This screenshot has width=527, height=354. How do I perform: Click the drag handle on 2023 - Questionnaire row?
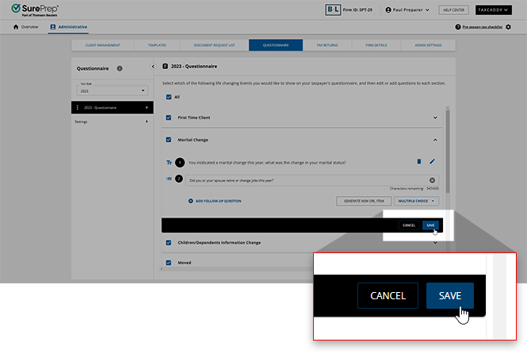[78, 107]
